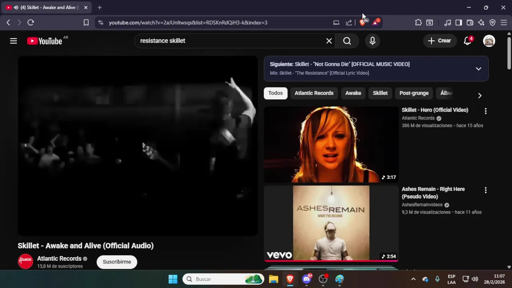Open Discord from the taskbar
This screenshot has height=288, width=512.
[307, 279]
